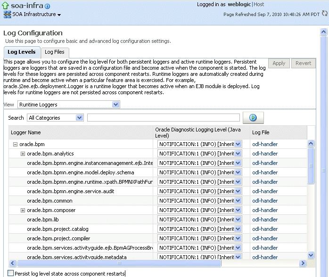The width and height of the screenshot is (329, 277).
Task: Open odl-handler link for oracle.bpm.project.compiler row
Action: coord(265,238)
